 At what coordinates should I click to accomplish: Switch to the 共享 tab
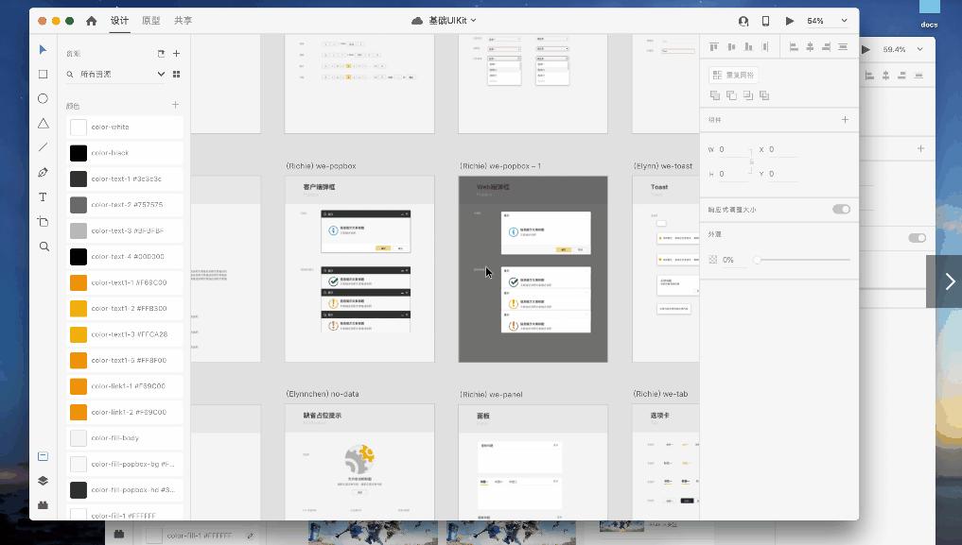click(183, 21)
